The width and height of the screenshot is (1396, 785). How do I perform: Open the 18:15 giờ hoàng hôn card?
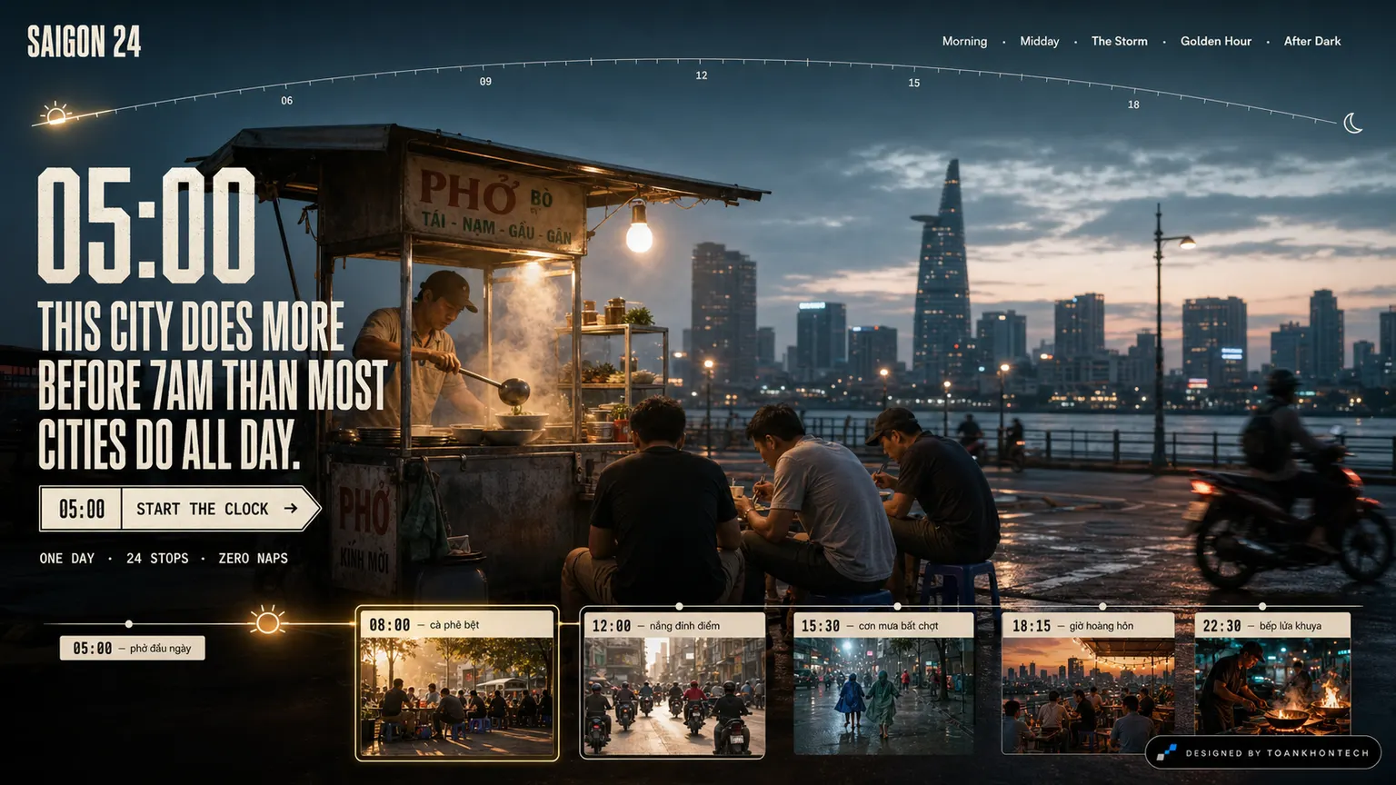tap(1088, 683)
